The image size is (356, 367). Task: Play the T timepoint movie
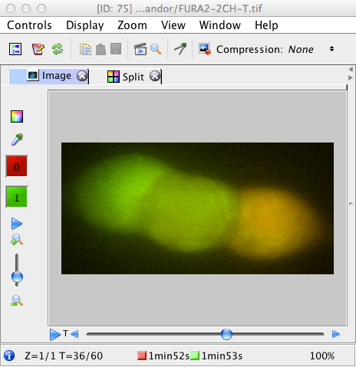coord(54,334)
